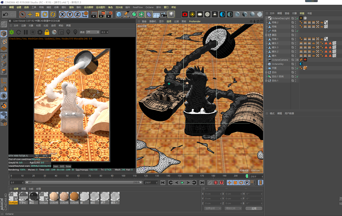The image size is (342, 216).
Task: Click Render View clapperboard icon
Action: click(94, 14)
